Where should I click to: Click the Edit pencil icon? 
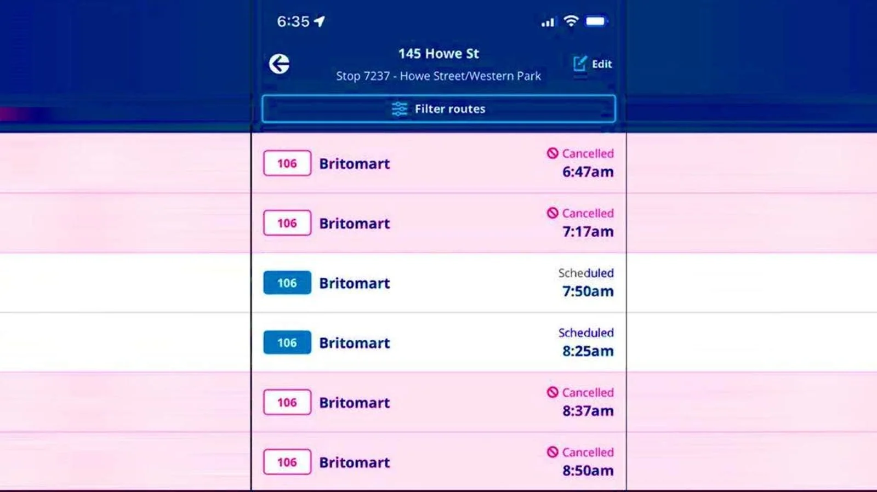pos(580,64)
